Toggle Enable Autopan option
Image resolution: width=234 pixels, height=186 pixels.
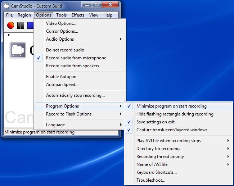point(80,77)
